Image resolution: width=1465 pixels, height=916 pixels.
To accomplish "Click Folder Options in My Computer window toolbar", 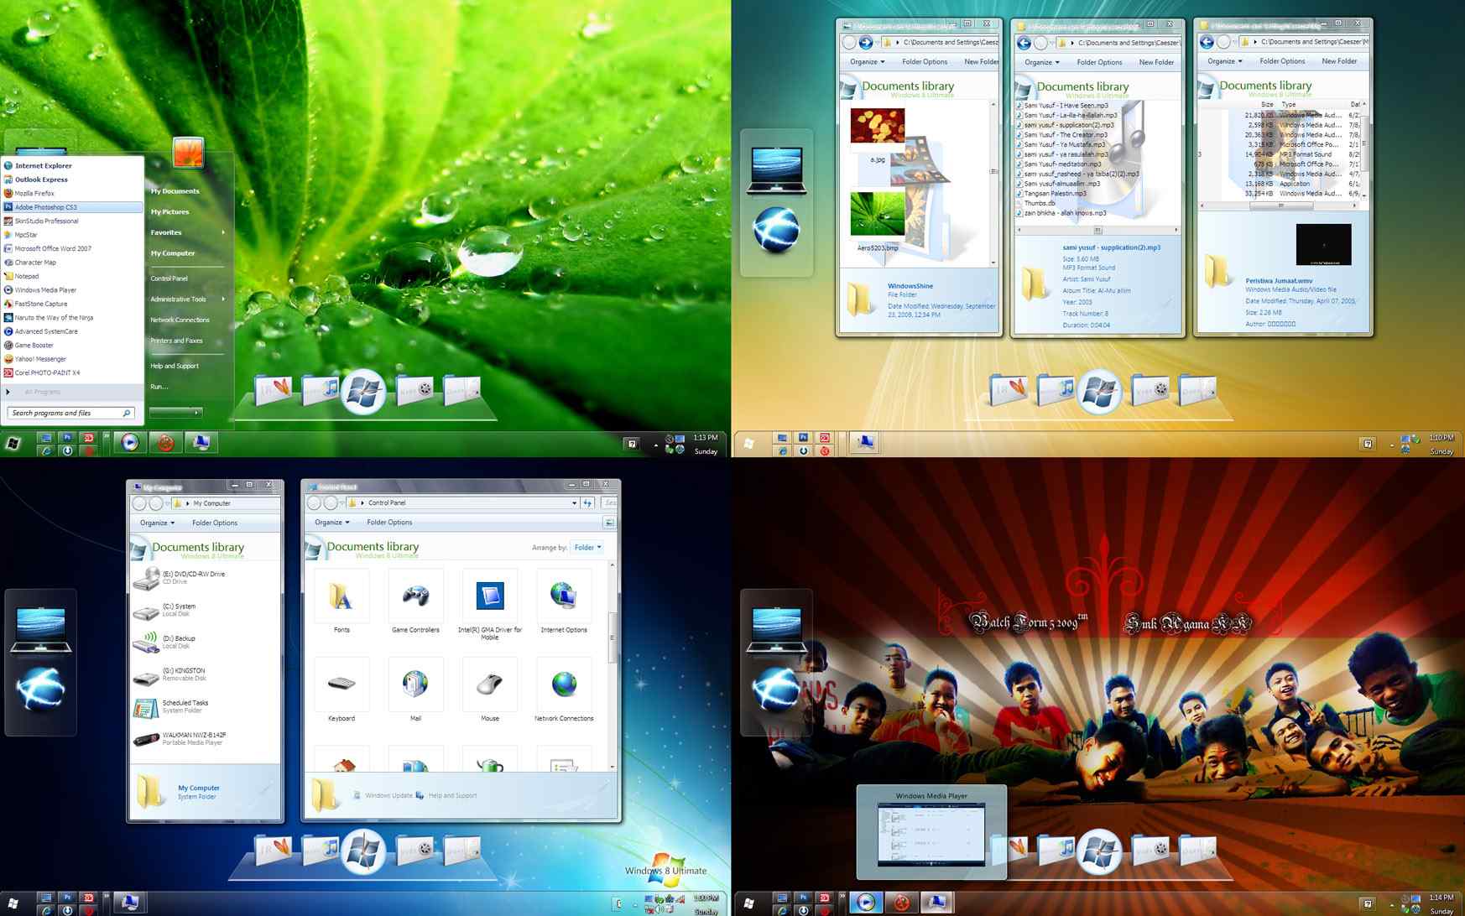I will pos(215,523).
